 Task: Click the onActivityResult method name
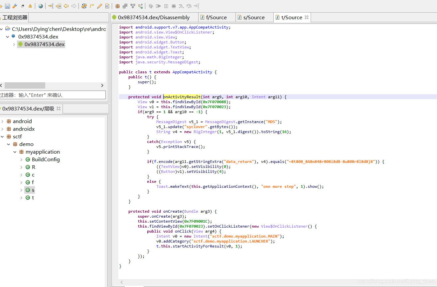(182, 97)
